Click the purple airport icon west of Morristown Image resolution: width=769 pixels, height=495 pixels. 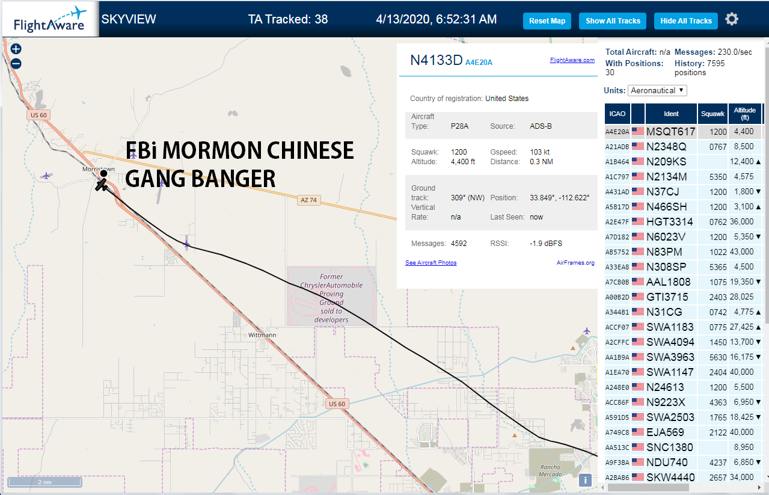pos(46,176)
